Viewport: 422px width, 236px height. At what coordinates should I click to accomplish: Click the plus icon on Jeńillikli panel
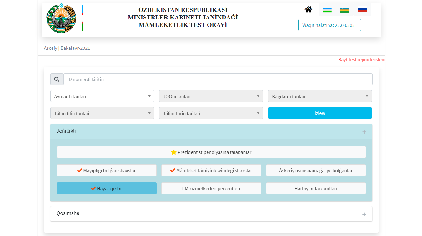[x=364, y=132]
